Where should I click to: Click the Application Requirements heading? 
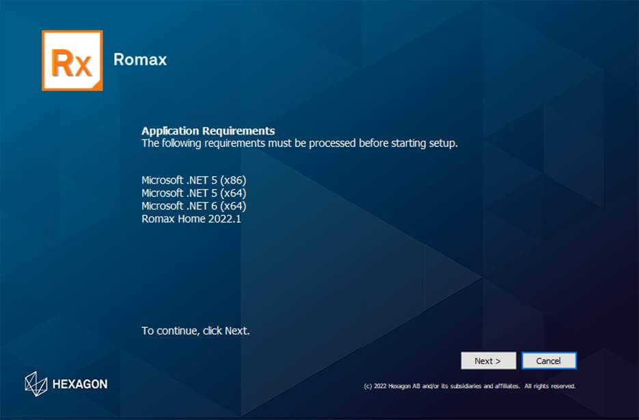208,130
